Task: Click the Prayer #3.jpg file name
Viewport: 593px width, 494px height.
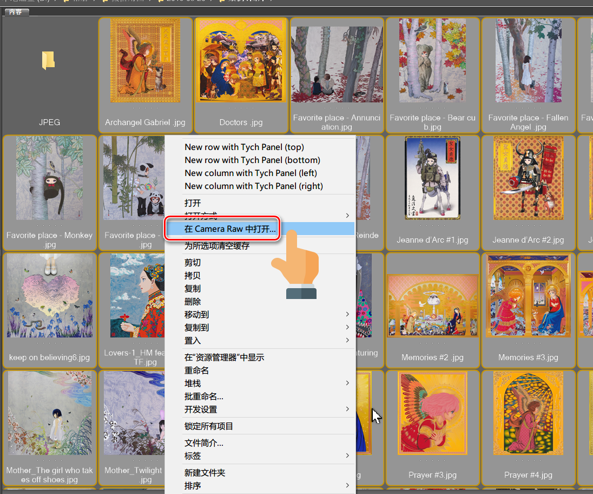Action: click(x=432, y=474)
